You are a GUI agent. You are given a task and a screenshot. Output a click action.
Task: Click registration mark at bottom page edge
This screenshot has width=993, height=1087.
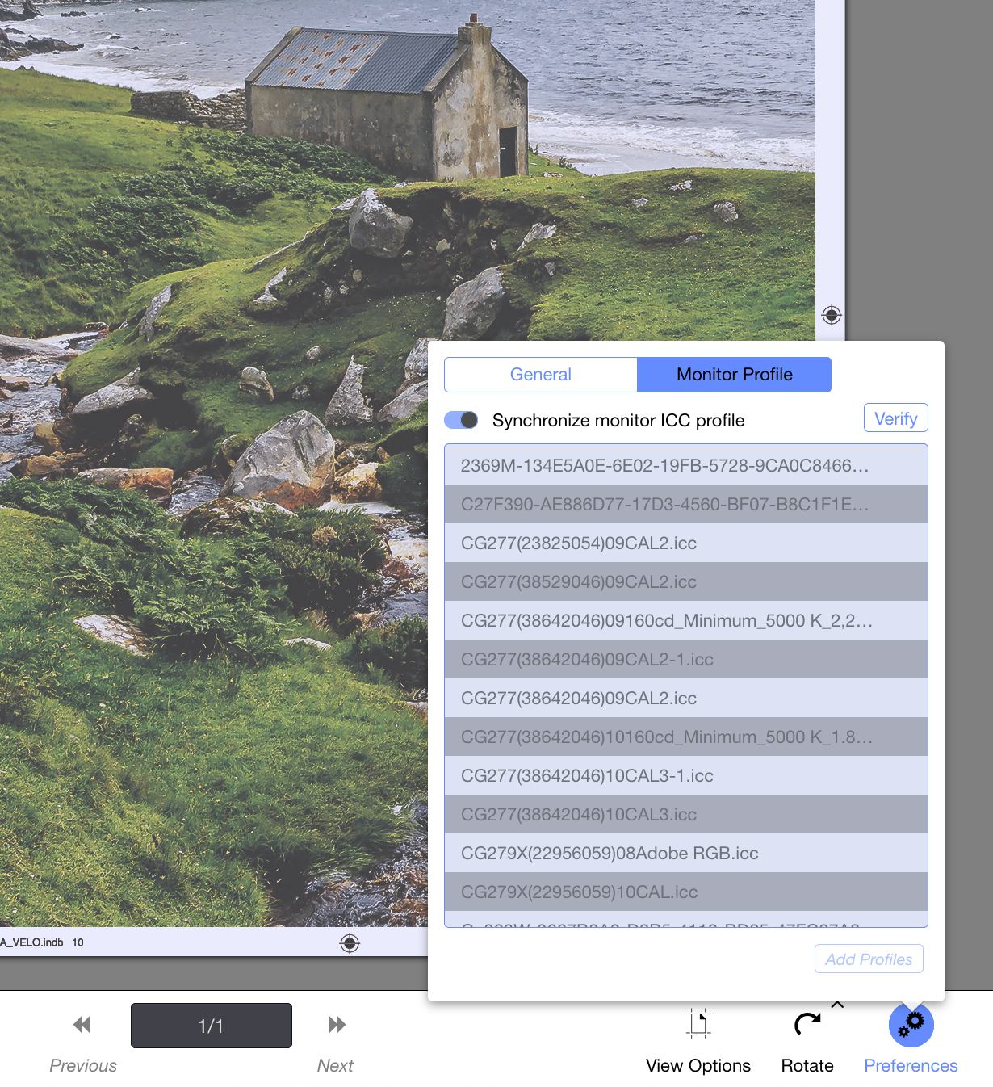[350, 943]
